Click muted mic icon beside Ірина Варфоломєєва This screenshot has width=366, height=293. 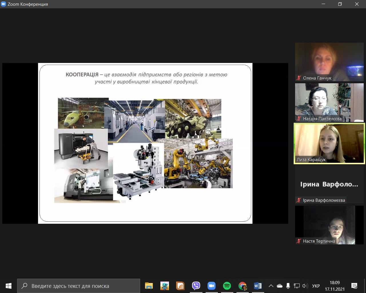[299, 200]
